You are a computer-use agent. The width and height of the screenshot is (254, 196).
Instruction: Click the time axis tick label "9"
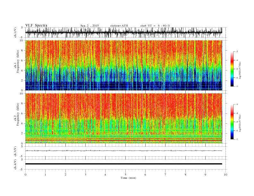coord(206,175)
